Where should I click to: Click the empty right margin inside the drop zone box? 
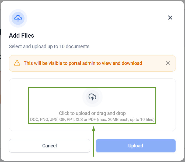coord(166,105)
